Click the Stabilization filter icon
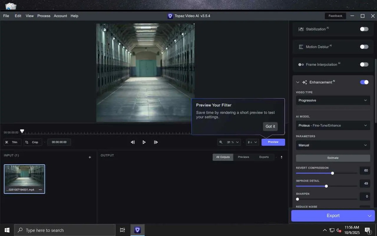The image size is (377, 236). (301, 29)
